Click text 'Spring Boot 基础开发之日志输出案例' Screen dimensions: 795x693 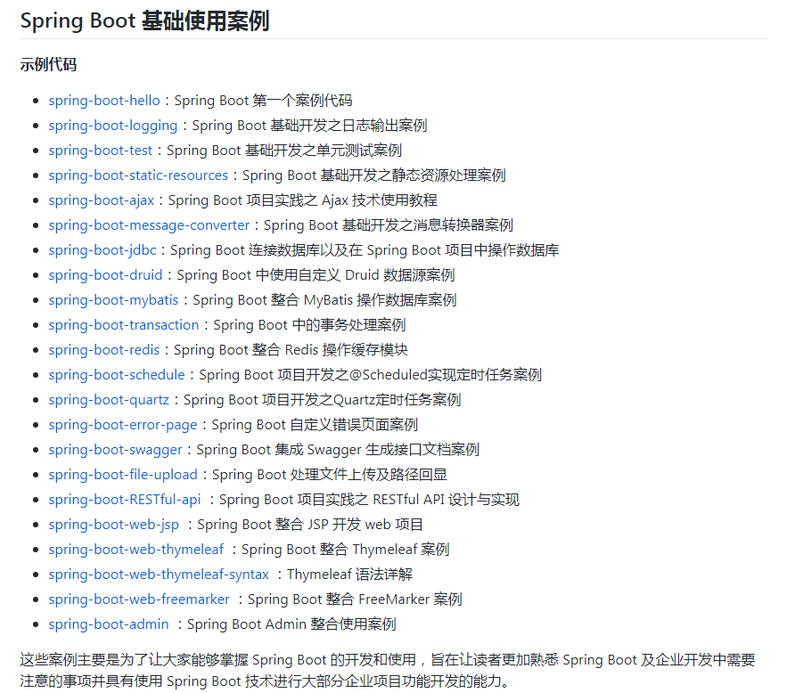coord(310,125)
